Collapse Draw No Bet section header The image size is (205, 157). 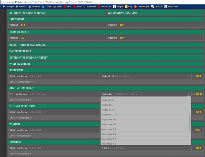pyautogui.click(x=106, y=19)
